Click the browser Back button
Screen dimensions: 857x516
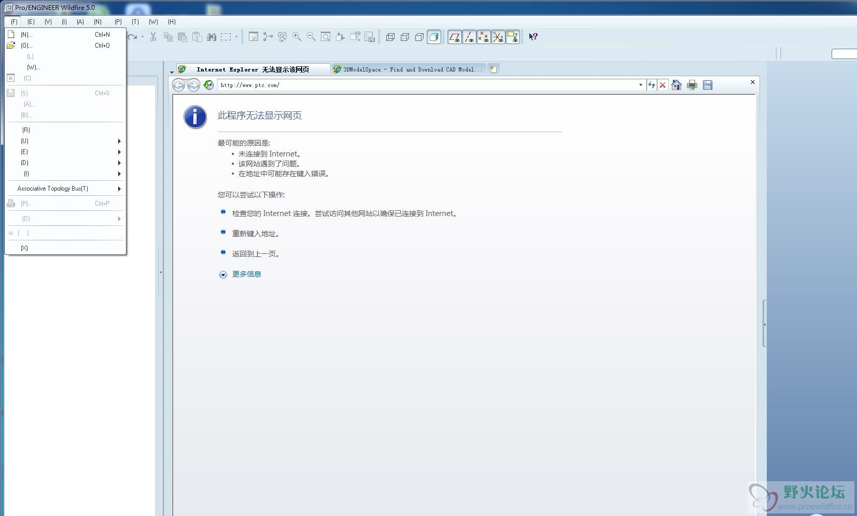pyautogui.click(x=178, y=85)
